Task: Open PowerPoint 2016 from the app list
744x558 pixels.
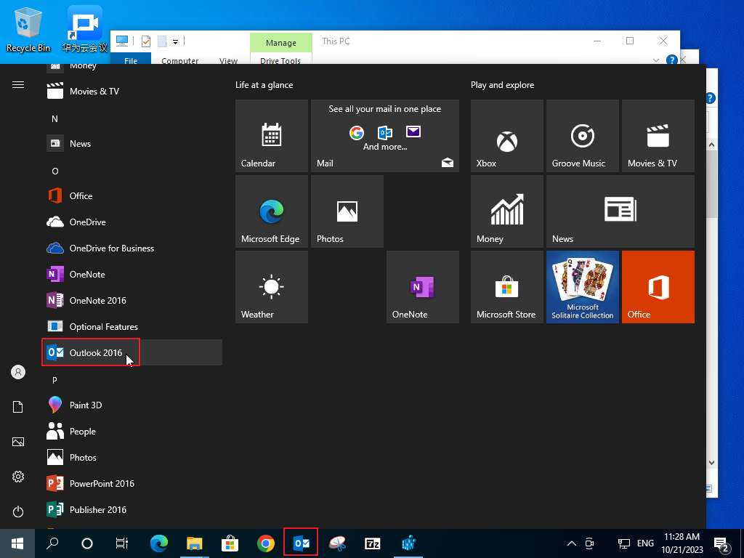Action: click(101, 483)
